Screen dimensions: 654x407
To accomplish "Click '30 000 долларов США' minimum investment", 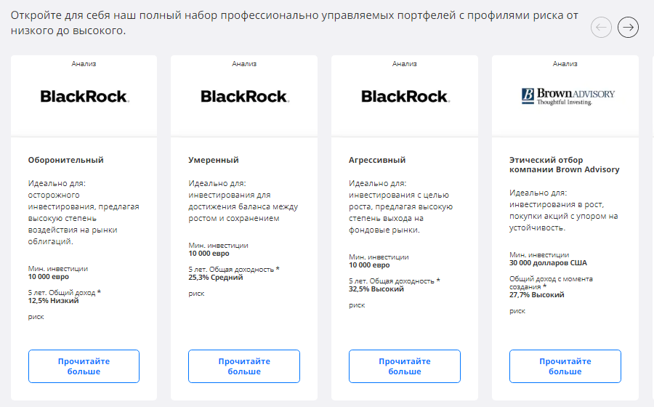I will 548,262.
